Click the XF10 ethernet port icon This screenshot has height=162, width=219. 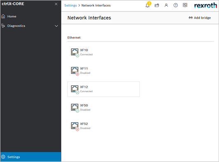[75, 52]
